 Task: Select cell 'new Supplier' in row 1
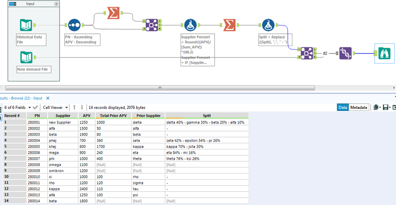point(63,122)
